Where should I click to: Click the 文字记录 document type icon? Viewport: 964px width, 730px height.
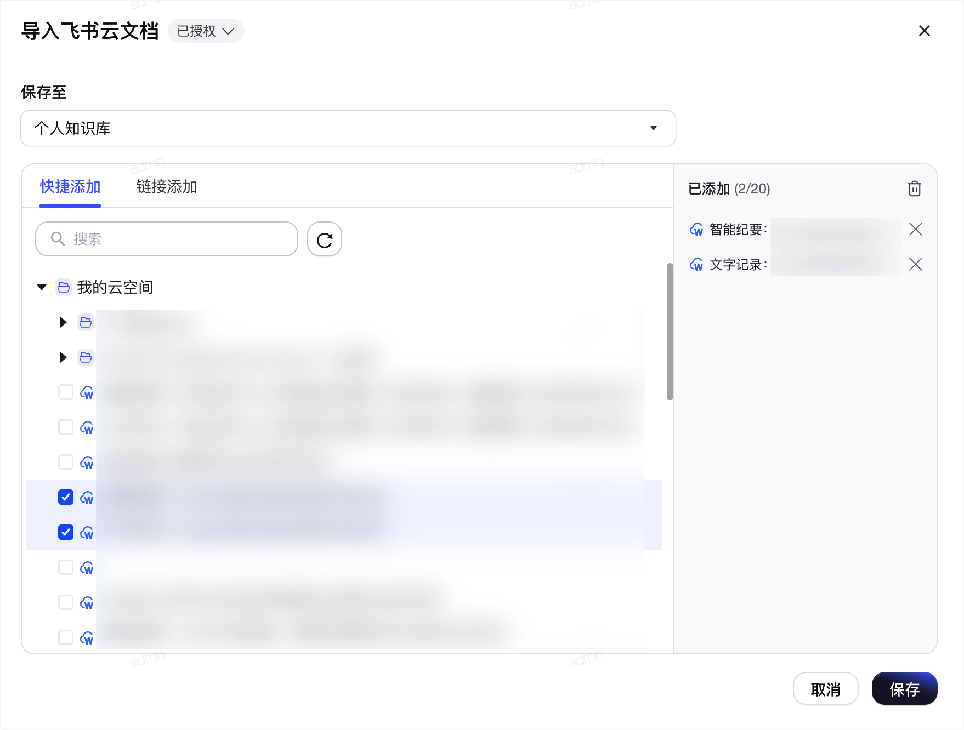[696, 265]
